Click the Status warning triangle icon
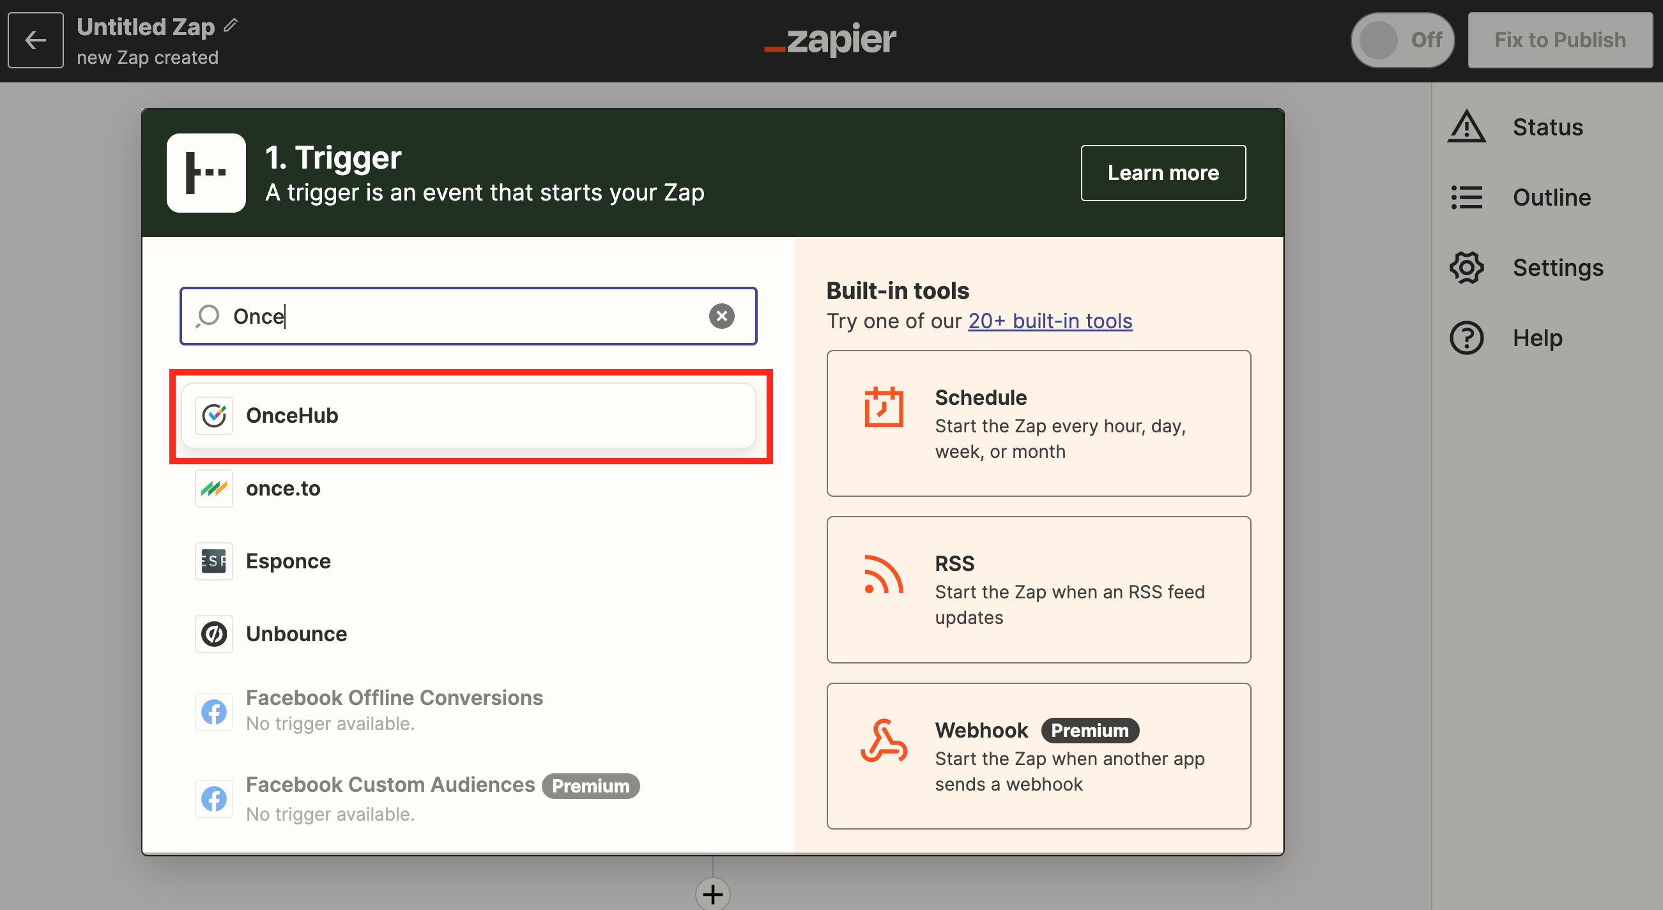The width and height of the screenshot is (1663, 910). (x=1467, y=126)
